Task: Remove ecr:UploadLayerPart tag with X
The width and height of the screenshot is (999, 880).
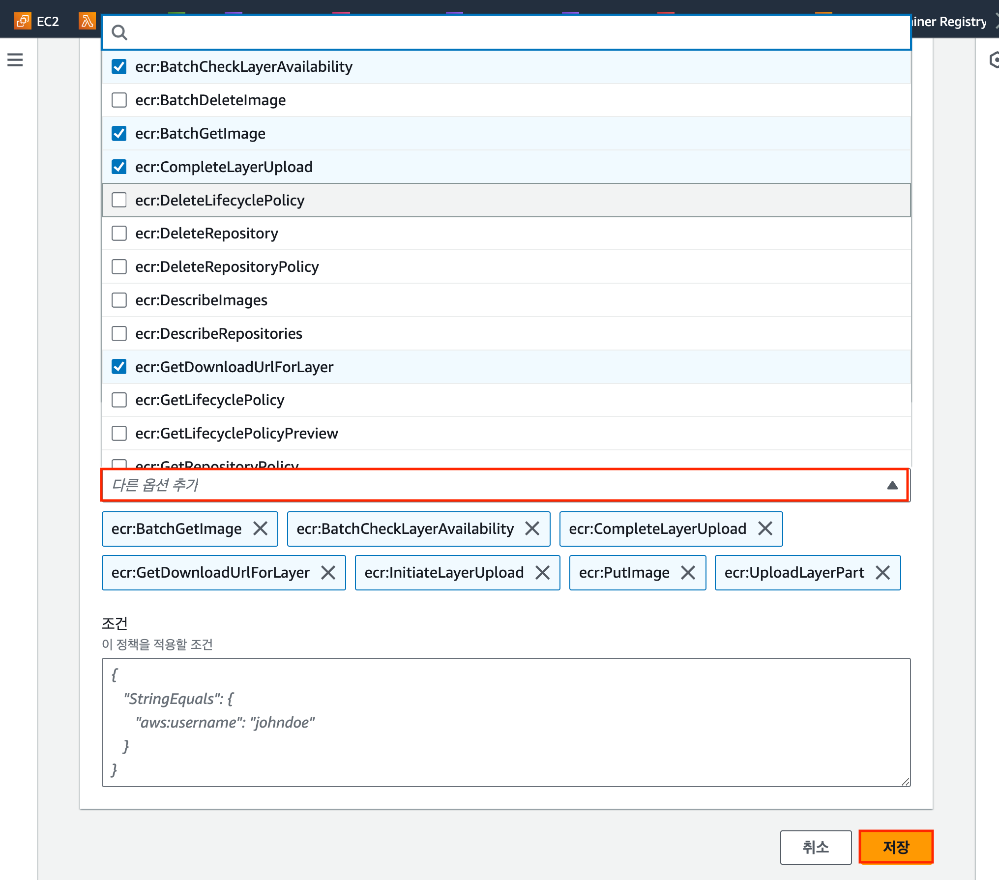Action: [x=883, y=573]
